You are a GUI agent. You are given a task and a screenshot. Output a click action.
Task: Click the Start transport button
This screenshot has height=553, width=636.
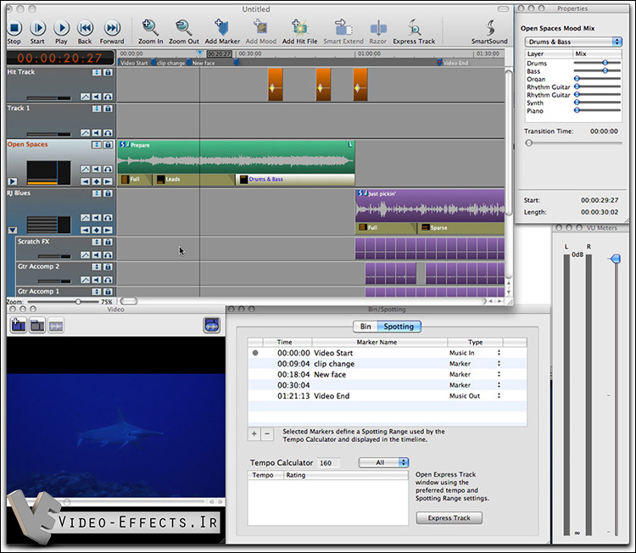[x=37, y=28]
